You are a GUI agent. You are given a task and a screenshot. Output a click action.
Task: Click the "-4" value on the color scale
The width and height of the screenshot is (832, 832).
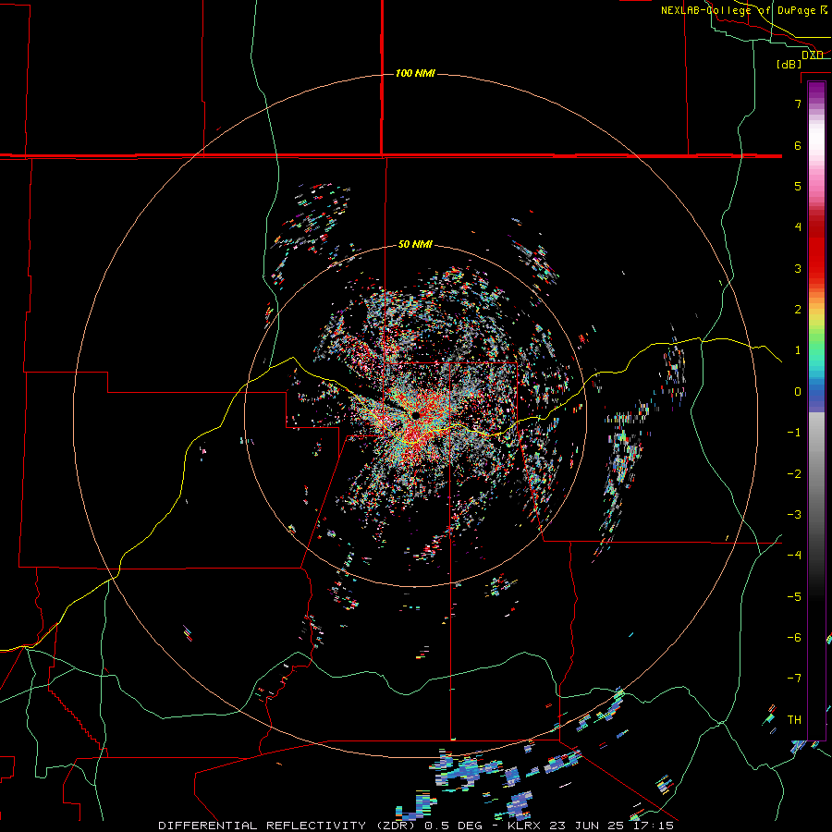click(794, 556)
